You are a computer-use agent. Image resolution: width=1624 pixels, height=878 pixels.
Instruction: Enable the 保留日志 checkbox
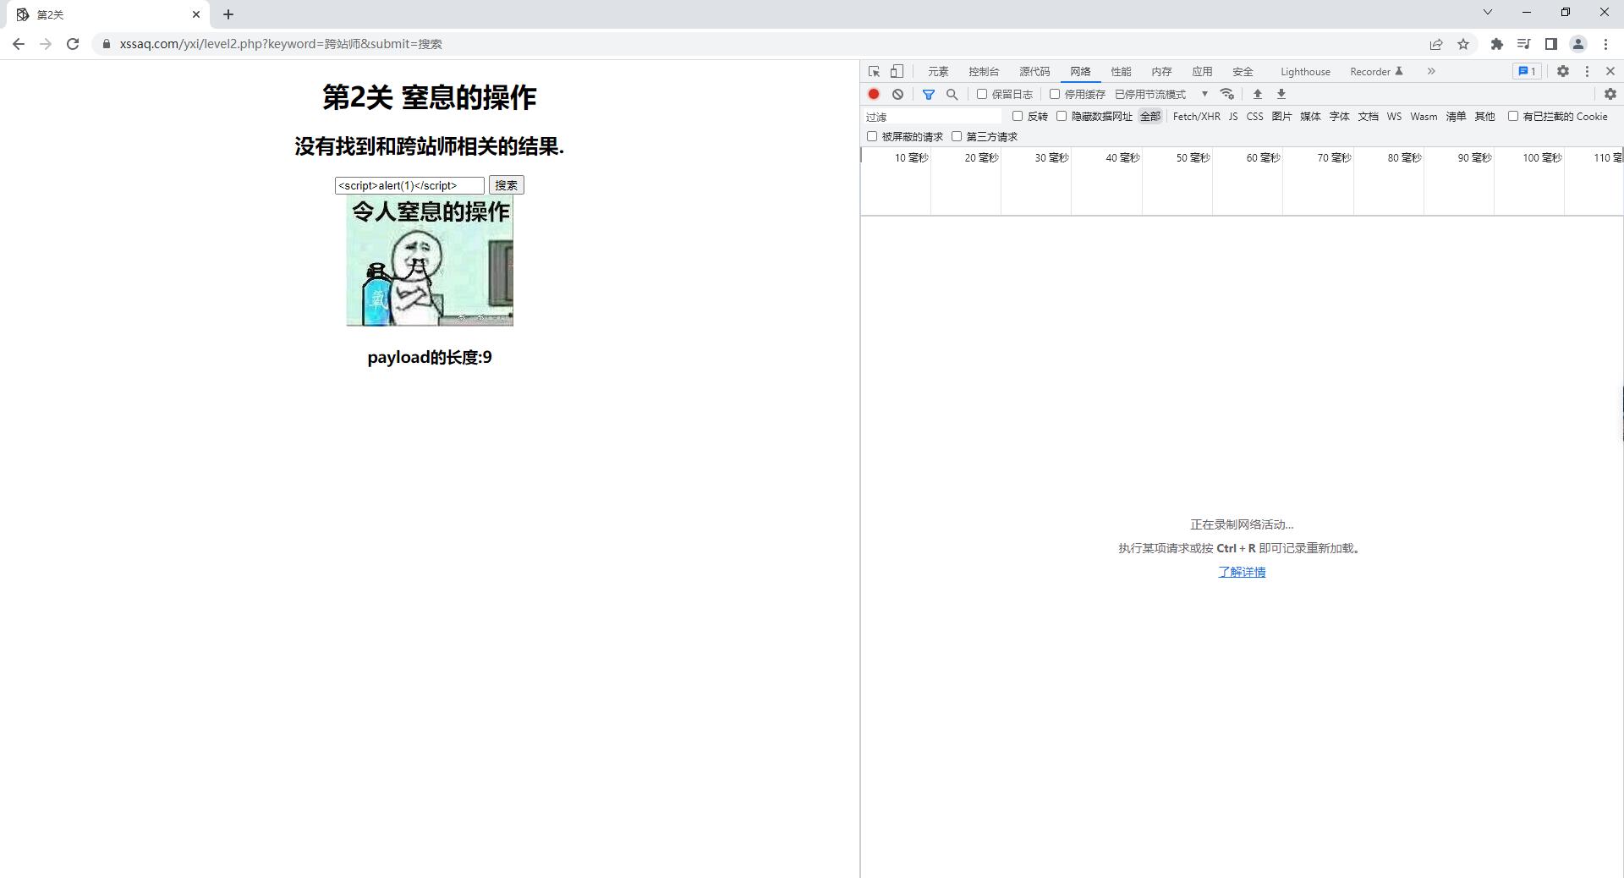pyautogui.click(x=982, y=94)
